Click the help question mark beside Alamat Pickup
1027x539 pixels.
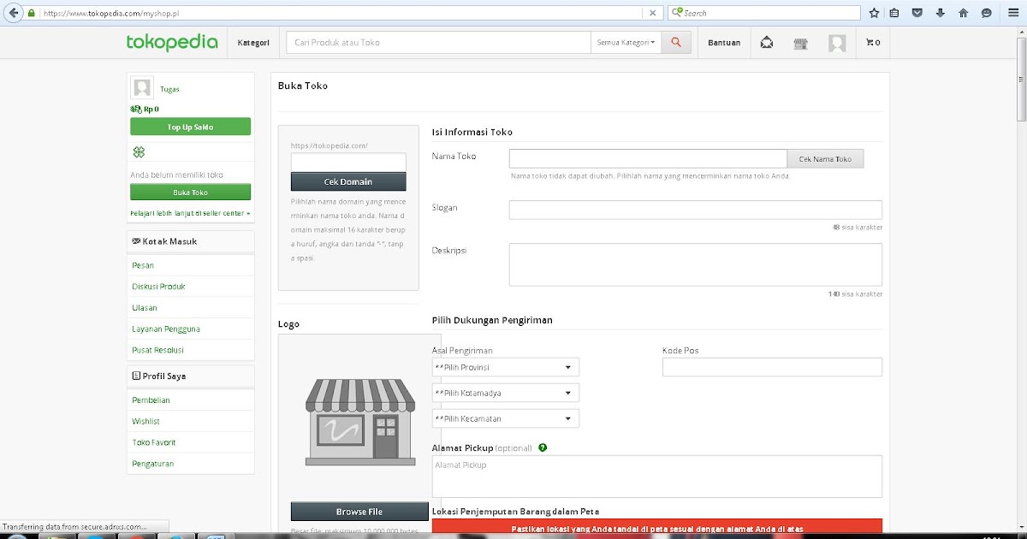[543, 447]
